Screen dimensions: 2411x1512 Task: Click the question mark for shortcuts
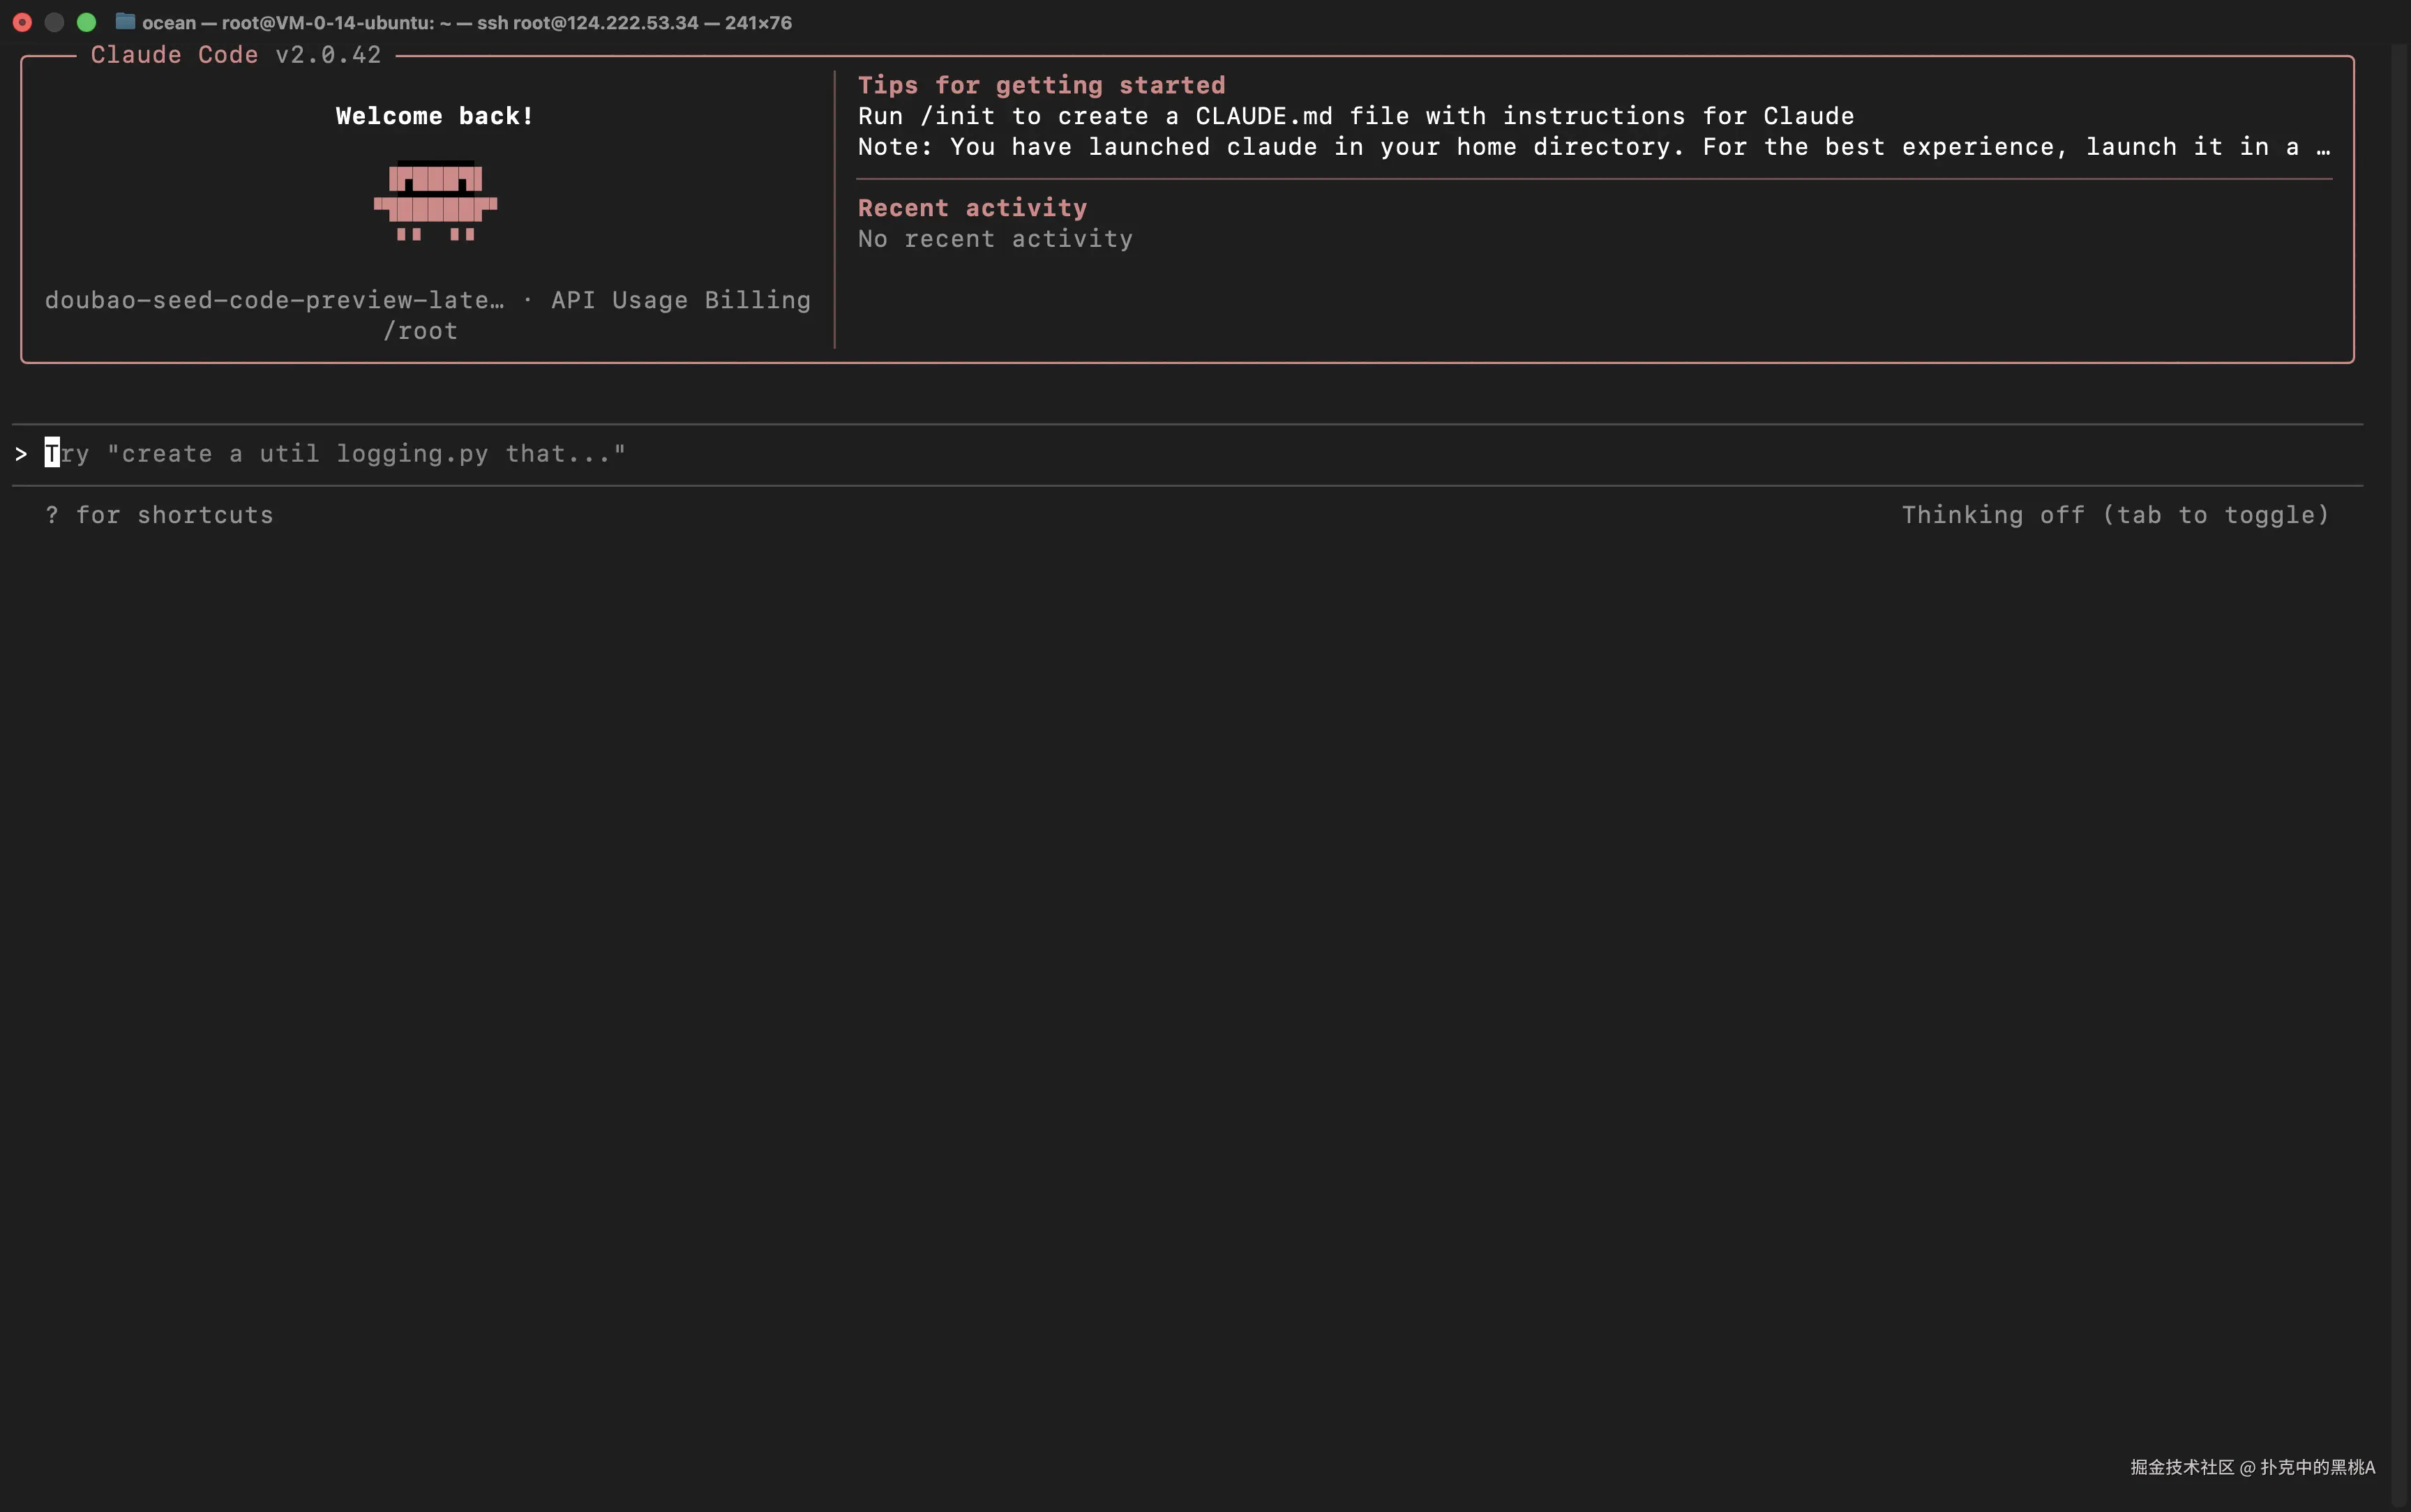tap(52, 515)
